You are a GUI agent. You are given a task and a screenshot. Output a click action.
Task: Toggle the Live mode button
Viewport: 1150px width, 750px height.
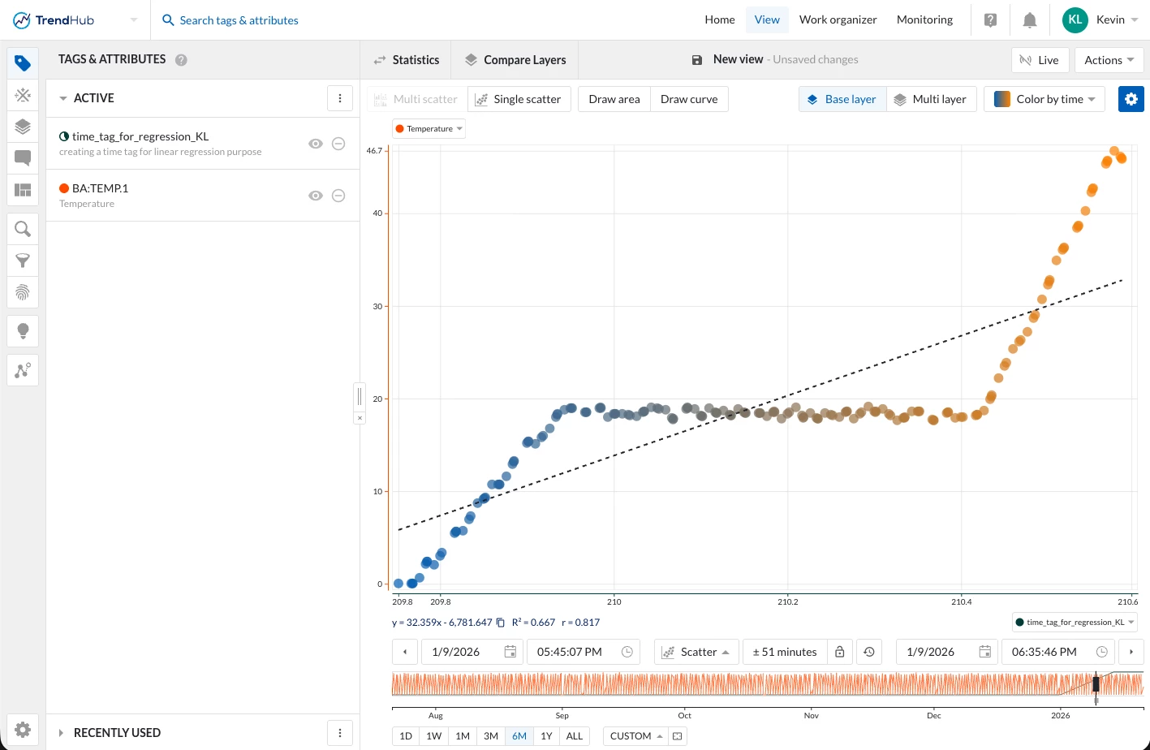point(1040,60)
